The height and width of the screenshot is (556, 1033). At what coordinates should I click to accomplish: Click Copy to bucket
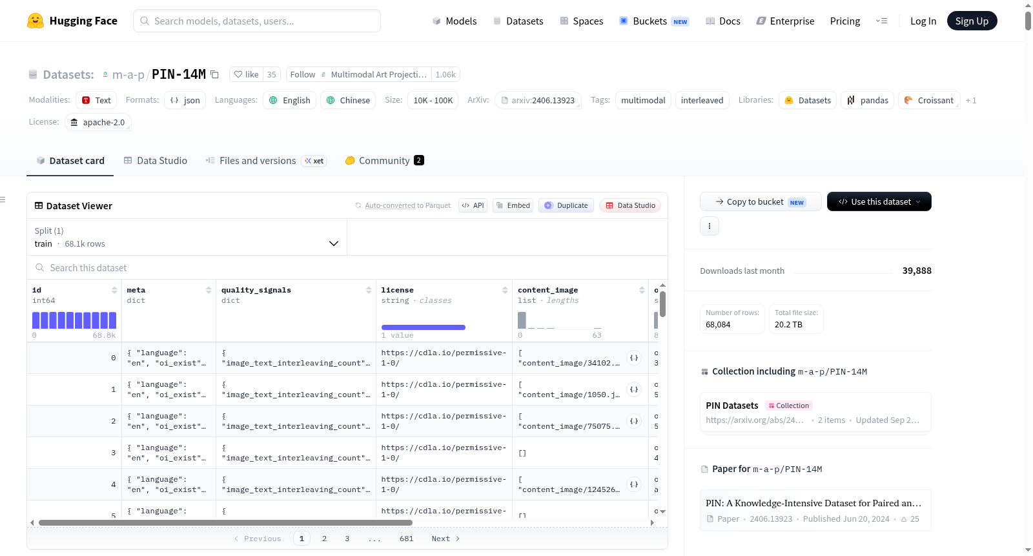(761, 201)
